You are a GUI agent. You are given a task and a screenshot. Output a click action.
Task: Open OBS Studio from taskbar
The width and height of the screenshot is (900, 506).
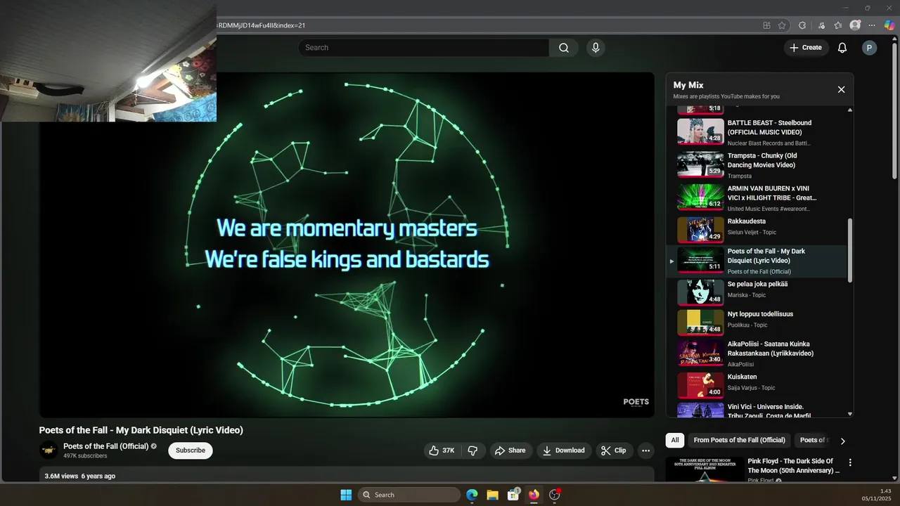(x=555, y=495)
